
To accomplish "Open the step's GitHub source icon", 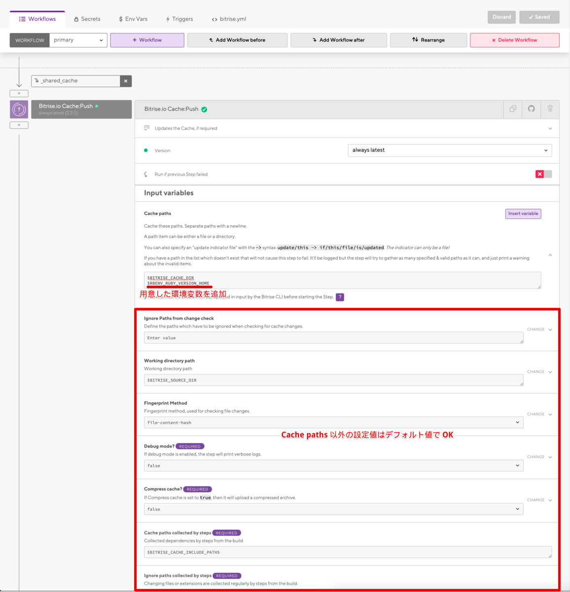I will pos(532,109).
